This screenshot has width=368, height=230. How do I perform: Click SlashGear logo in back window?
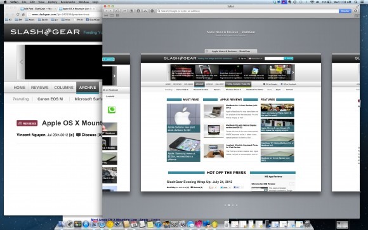(x=45, y=32)
